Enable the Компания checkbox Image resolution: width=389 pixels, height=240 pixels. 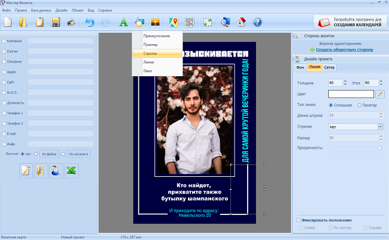point(4,41)
